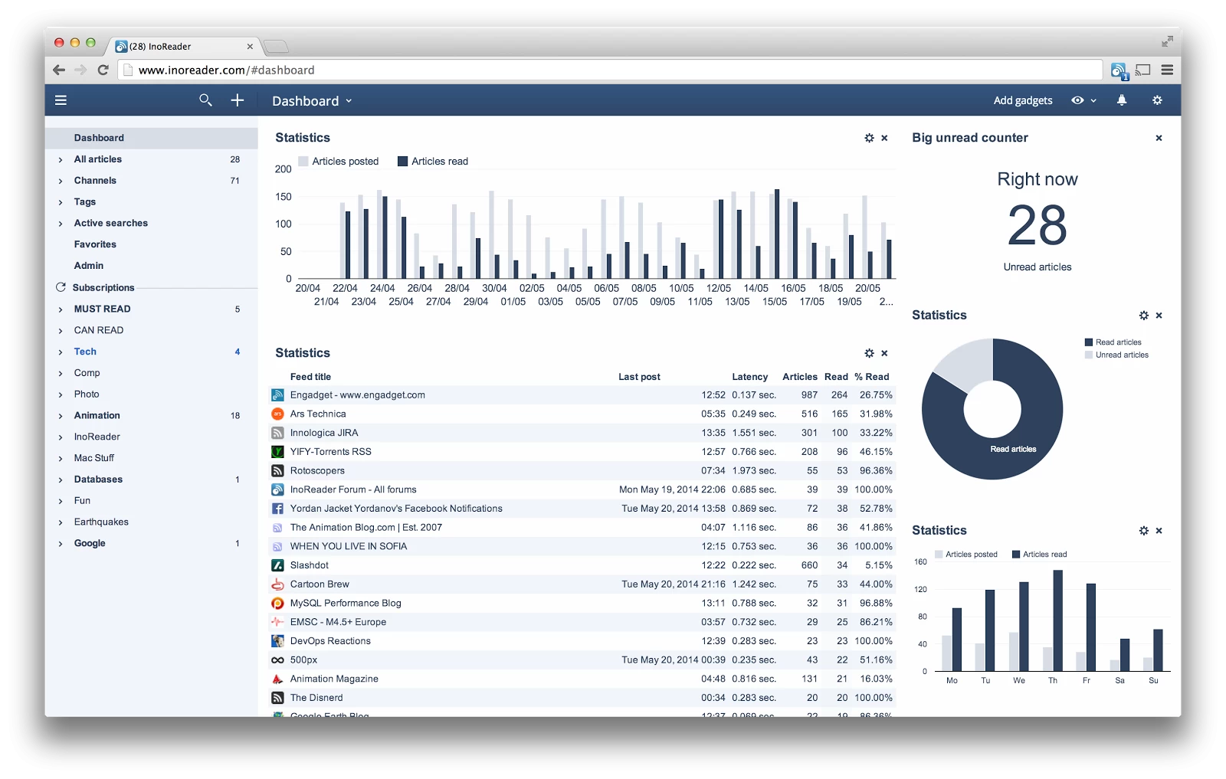This screenshot has width=1226, height=779.
Task: Toggle Articles read legend in top chart
Action: pos(433,162)
